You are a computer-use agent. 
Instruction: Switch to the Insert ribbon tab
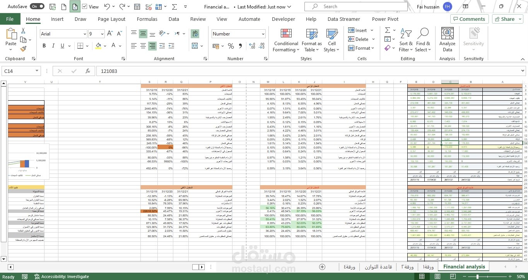57,19
